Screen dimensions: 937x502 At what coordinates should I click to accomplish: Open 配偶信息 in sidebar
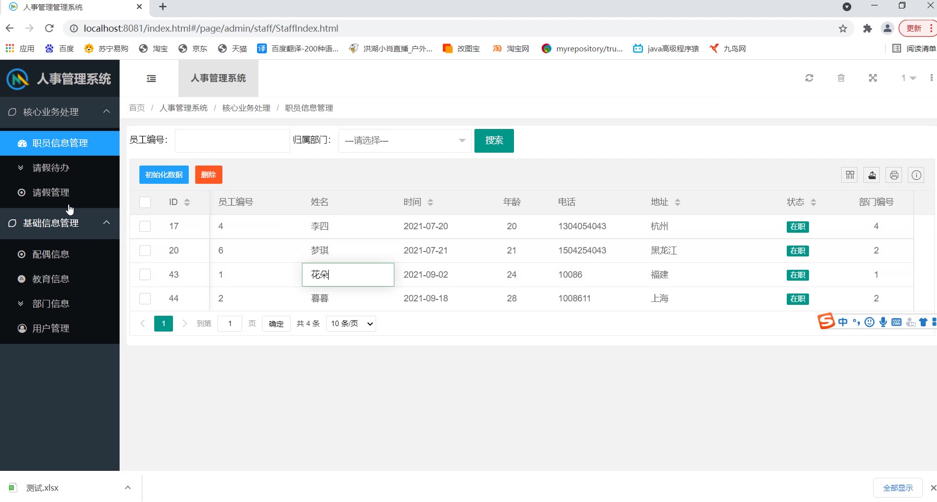click(x=60, y=254)
